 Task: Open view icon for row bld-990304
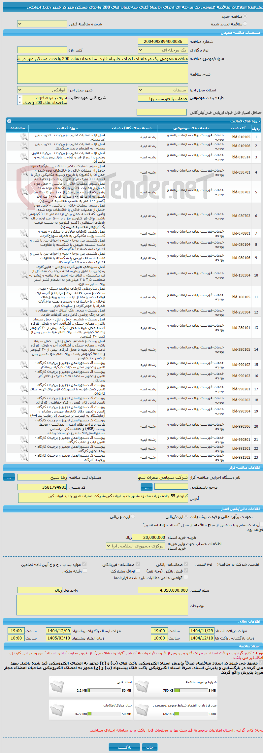[24, 411]
